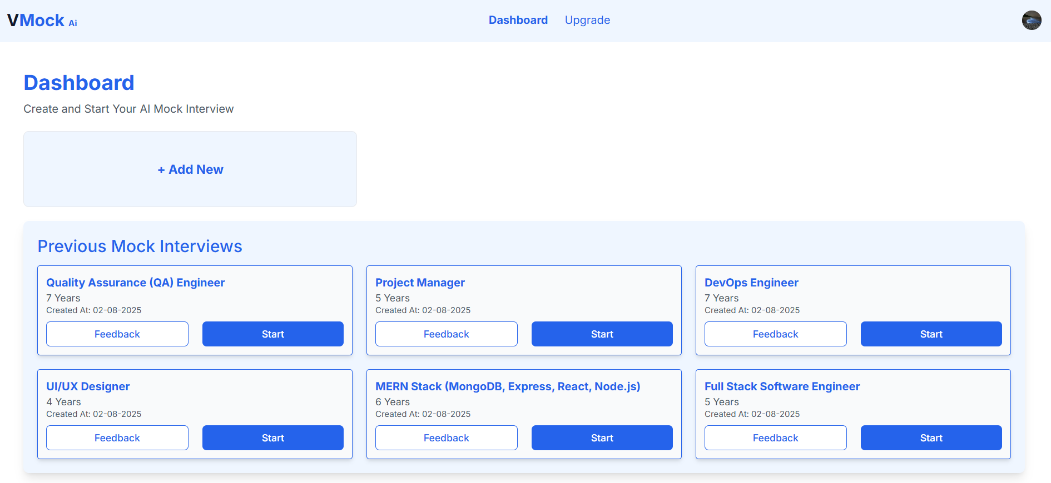Select the Project Manager card title
Screen dimensions: 1051x483
click(x=420, y=283)
